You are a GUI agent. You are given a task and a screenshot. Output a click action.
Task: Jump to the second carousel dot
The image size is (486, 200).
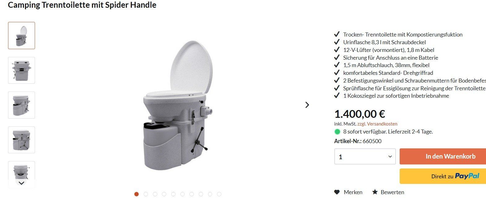coord(146,194)
